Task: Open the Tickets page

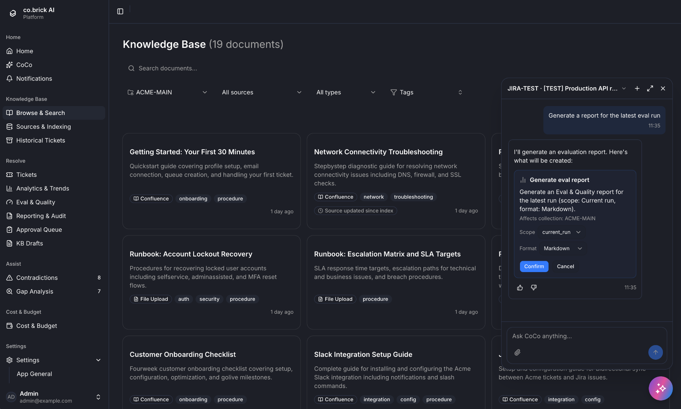Action: [54, 175]
